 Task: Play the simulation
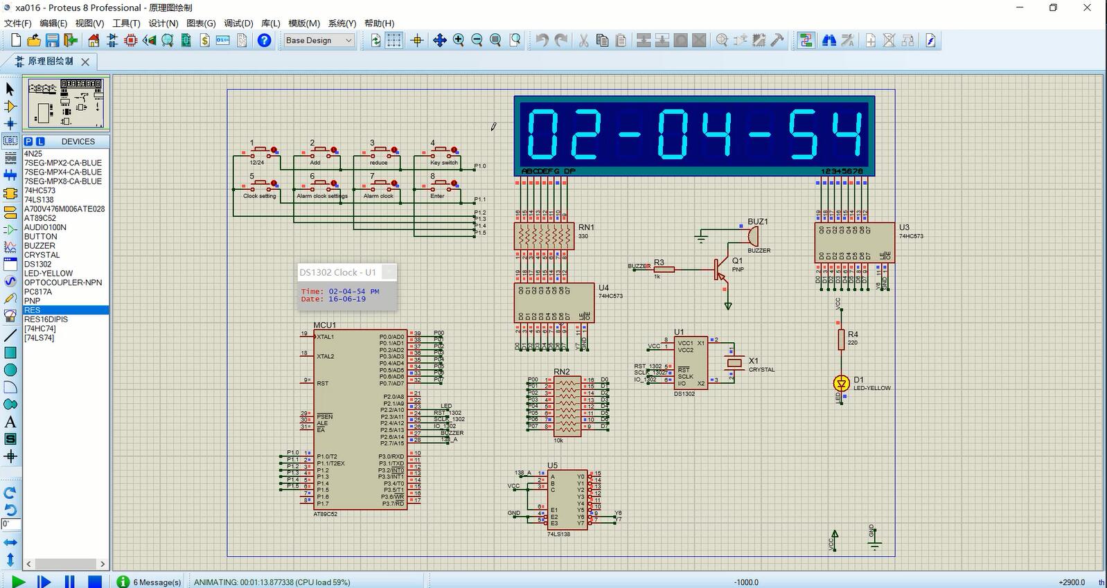coord(19,581)
